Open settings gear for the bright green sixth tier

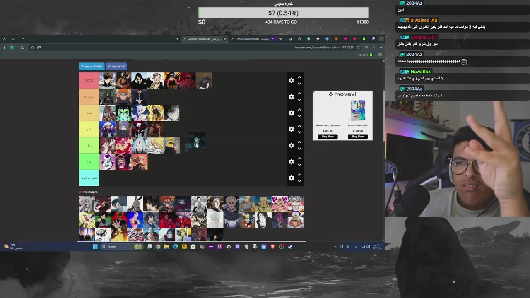click(x=291, y=161)
